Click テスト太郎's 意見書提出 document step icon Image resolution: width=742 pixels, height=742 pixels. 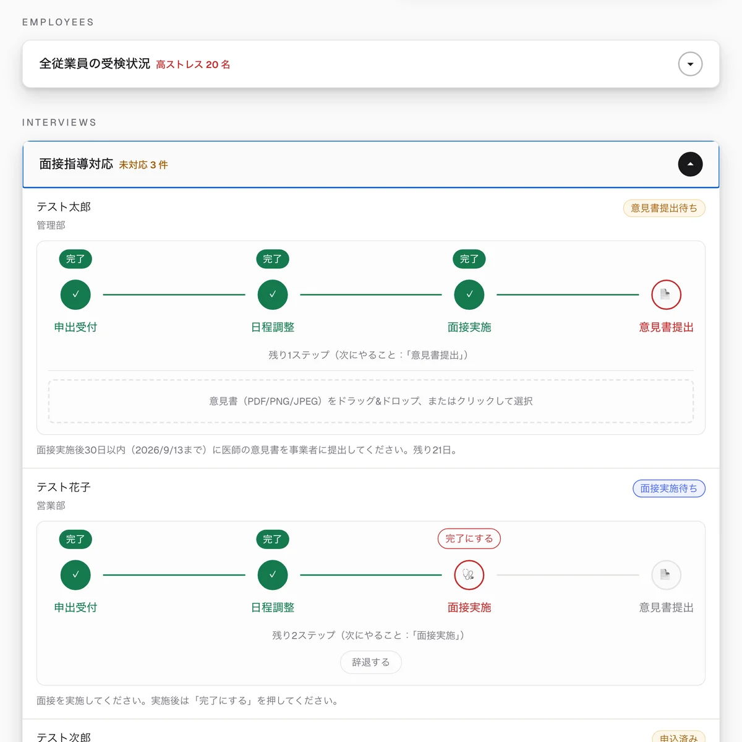coord(666,294)
